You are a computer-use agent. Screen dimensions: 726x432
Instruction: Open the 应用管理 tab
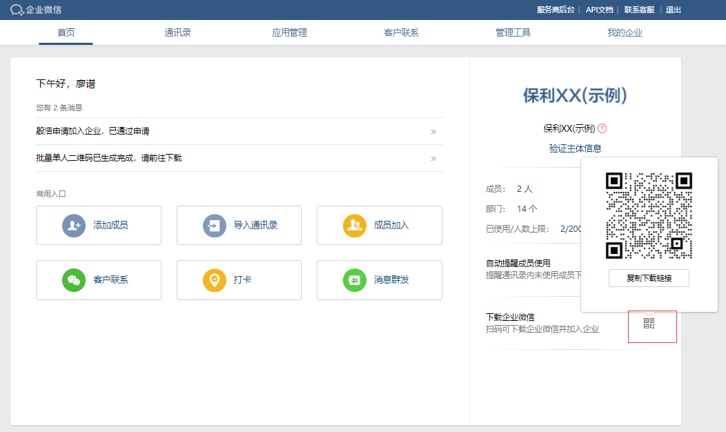pos(289,32)
